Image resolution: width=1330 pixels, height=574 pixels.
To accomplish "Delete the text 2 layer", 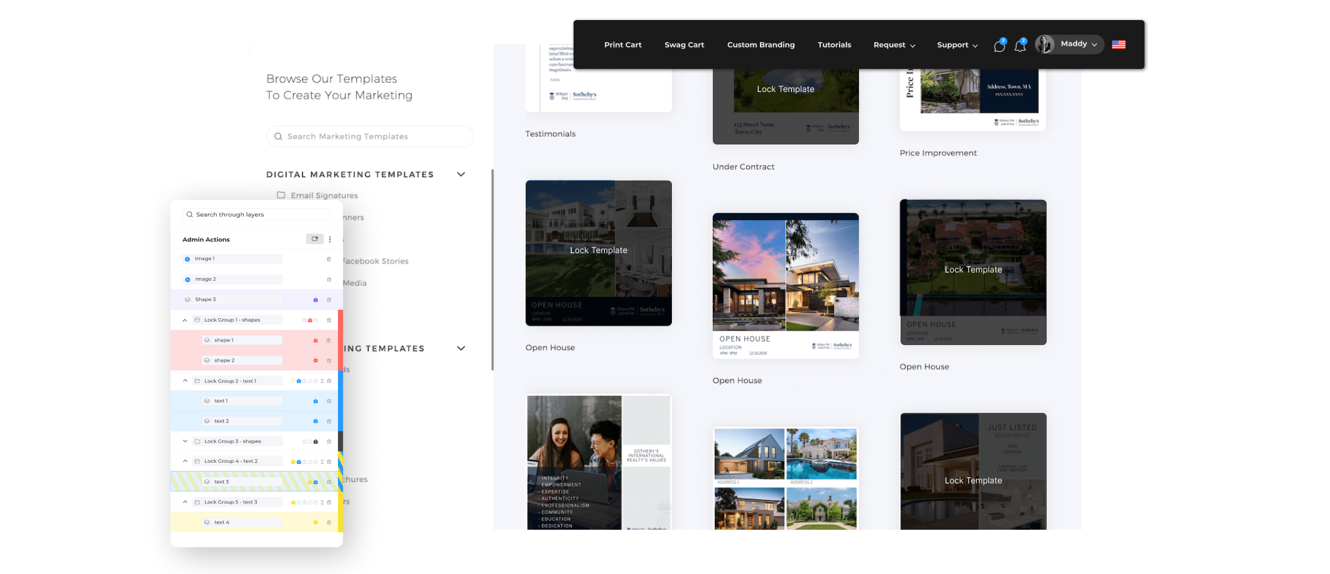I will point(329,421).
